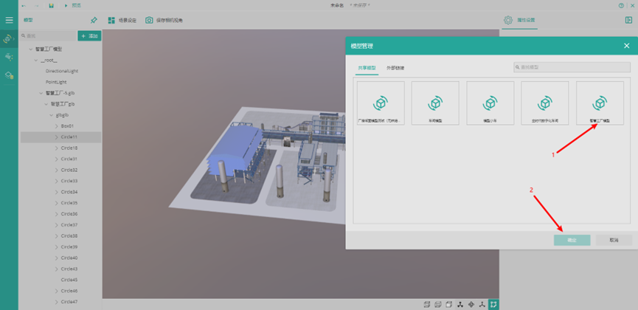Click the green 添加 add button
Image resolution: width=638 pixels, height=310 pixels.
click(x=89, y=36)
